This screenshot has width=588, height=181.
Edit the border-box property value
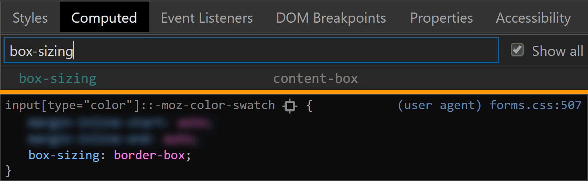149,155
